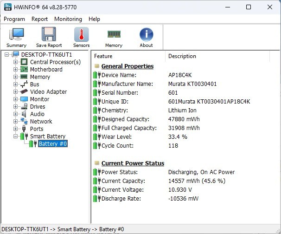Expand the Drives tree node
Screen dimensions: 281x234
[16, 106]
